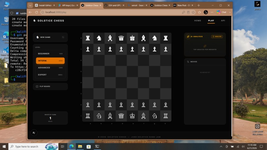This screenshot has width=267, height=150.
Task: Click the AI Analysis sparkle icon
Action: [x=188, y=36]
